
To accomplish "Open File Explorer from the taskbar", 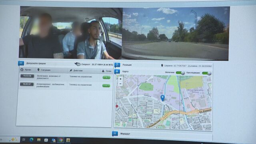I will click(x=39, y=140).
